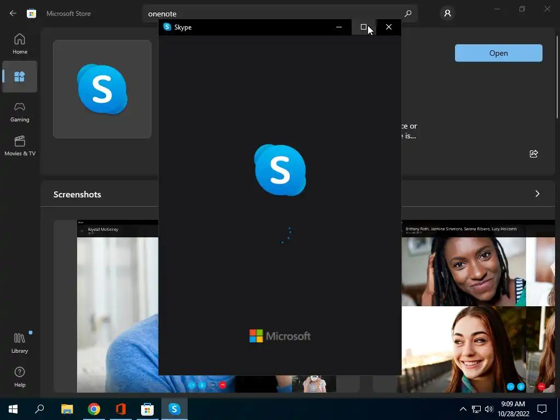Open Microsoft Office from taskbar

[x=121, y=409]
